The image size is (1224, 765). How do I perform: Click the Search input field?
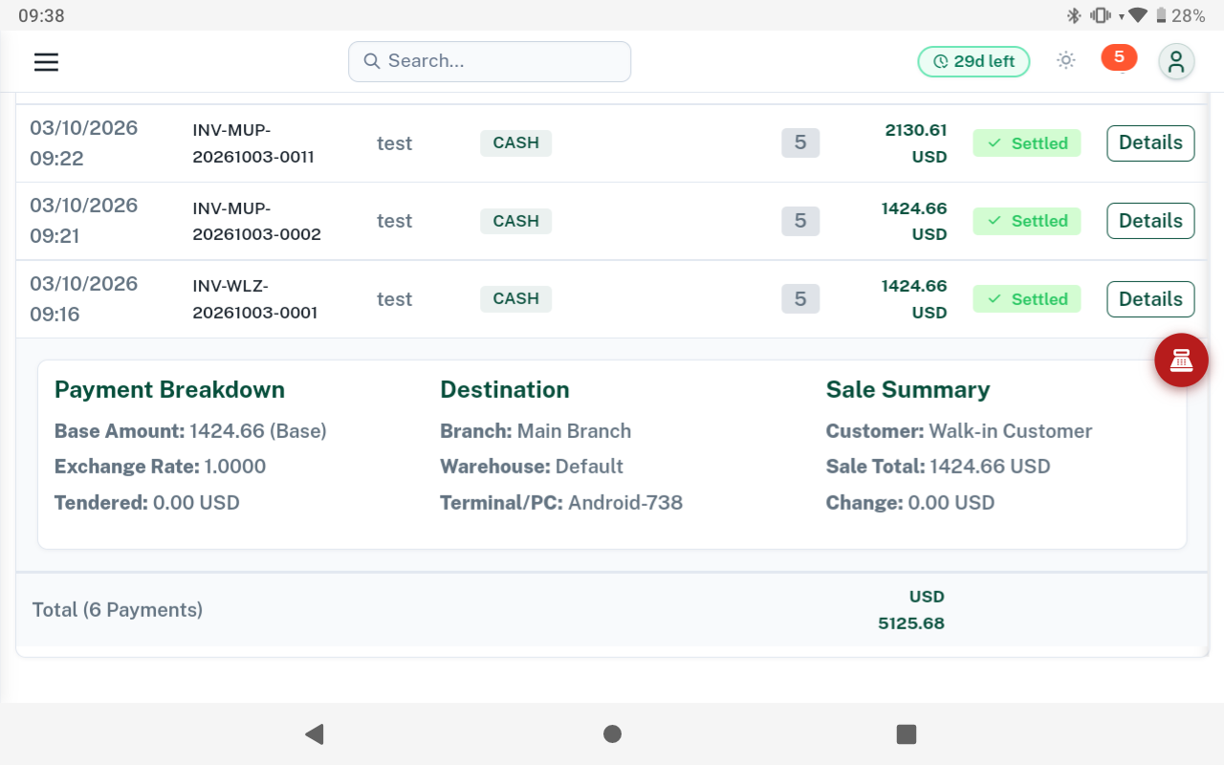point(490,61)
